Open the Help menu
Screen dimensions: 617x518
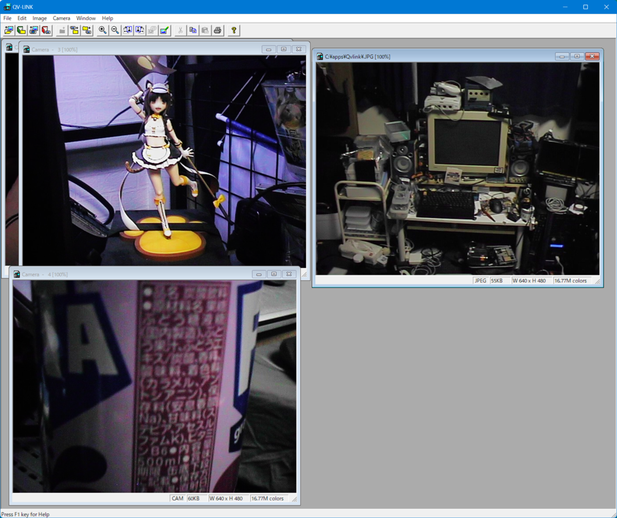click(x=107, y=18)
